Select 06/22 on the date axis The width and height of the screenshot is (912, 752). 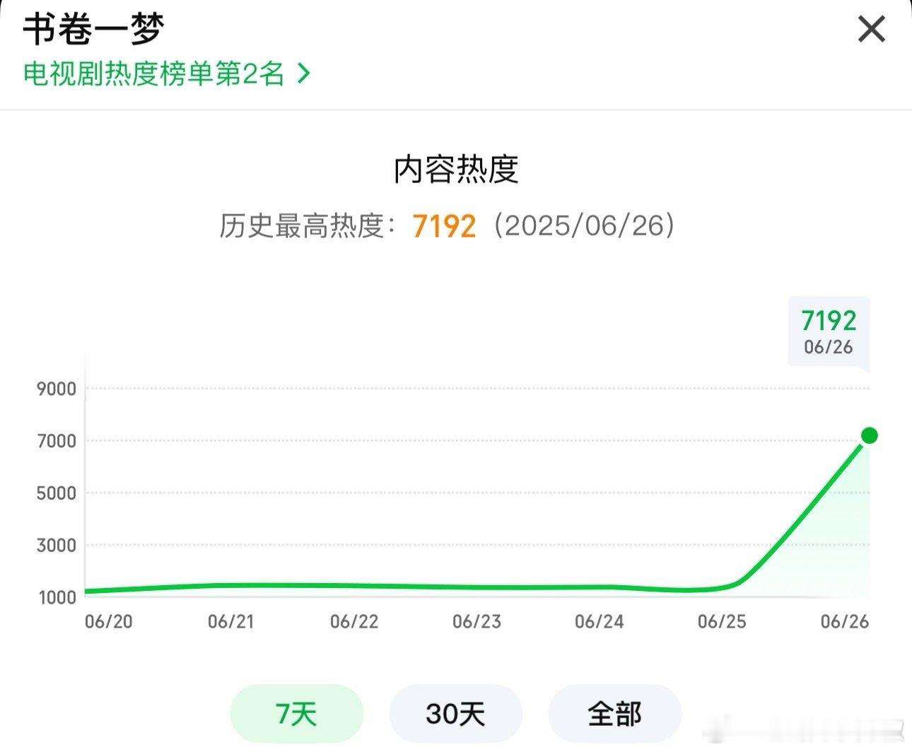coord(354,621)
